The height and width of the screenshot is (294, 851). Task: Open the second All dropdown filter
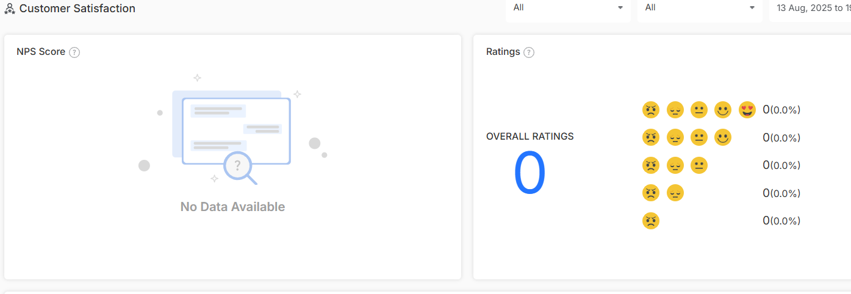[x=700, y=9]
